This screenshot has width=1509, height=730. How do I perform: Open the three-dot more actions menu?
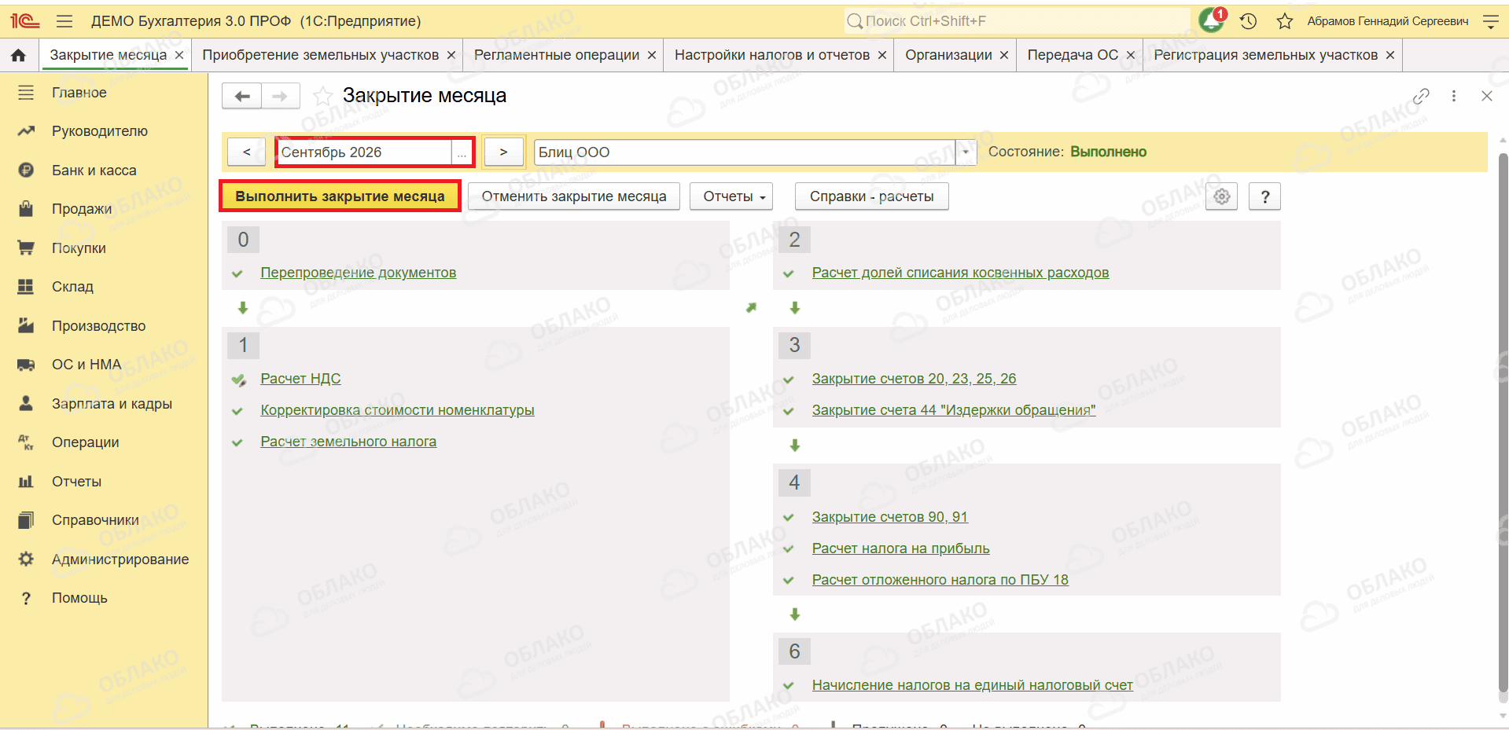tap(1454, 96)
